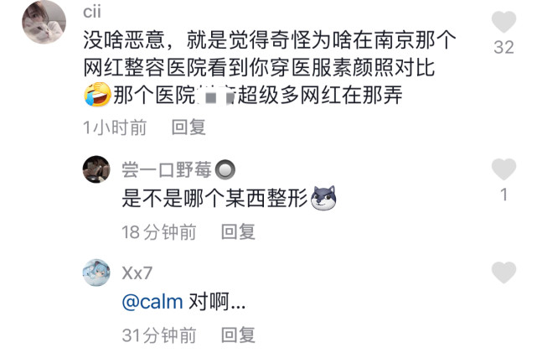537x358 pixels.
Task: Click the laughing-crying emoji in cii's comment
Action: pos(97,94)
